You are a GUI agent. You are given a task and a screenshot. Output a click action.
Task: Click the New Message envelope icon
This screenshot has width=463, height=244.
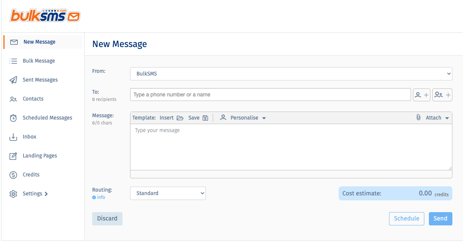click(x=14, y=42)
